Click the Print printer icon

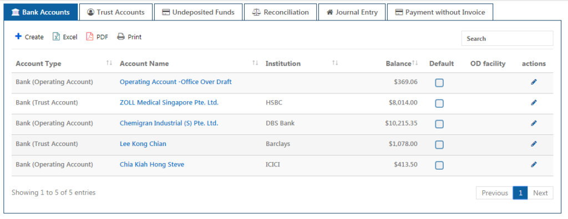(x=121, y=36)
